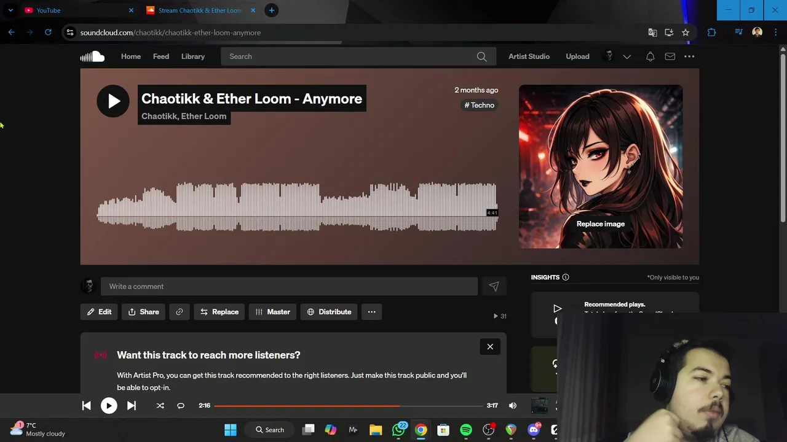Image resolution: width=787 pixels, height=442 pixels.
Task: Jump to a point in the waveform
Action: [x=298, y=206]
